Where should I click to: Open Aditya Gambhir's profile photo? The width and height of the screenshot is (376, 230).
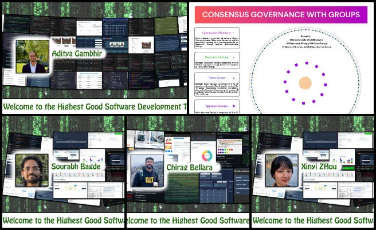coord(33,57)
